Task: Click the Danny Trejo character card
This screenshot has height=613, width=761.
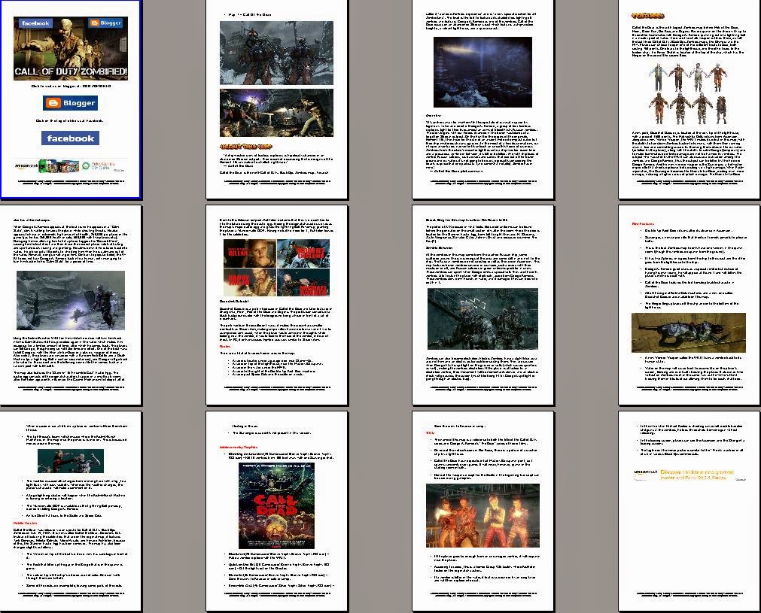Action: pyautogui.click(x=249, y=283)
